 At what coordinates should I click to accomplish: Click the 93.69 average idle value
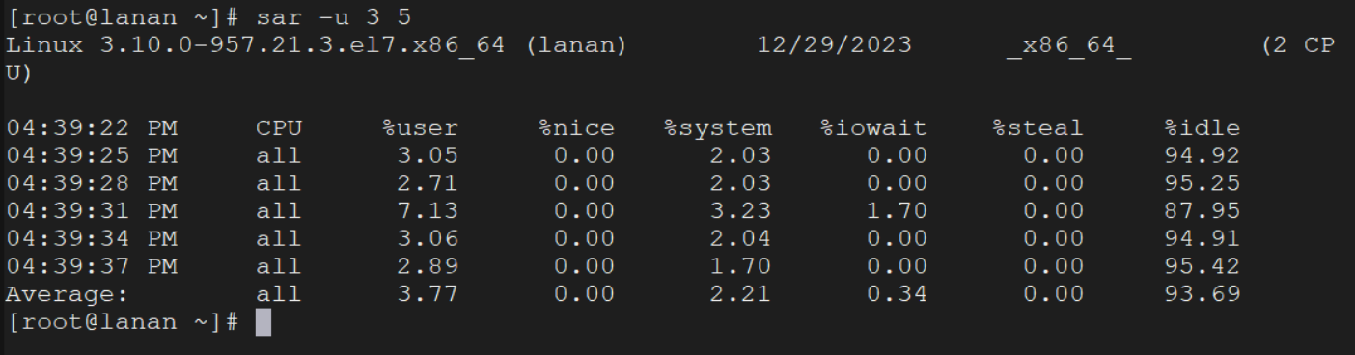[x=1202, y=294]
